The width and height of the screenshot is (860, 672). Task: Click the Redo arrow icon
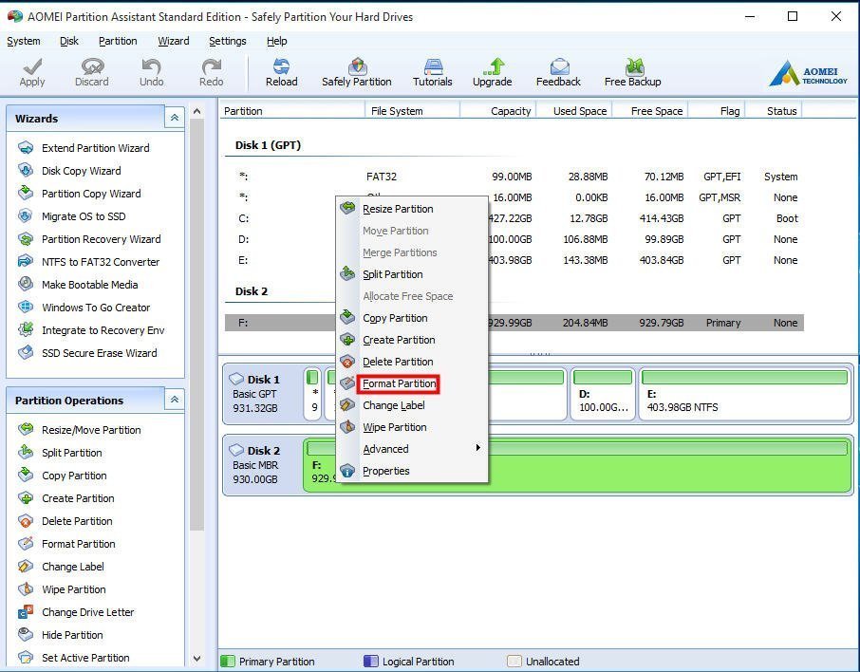coord(211,67)
